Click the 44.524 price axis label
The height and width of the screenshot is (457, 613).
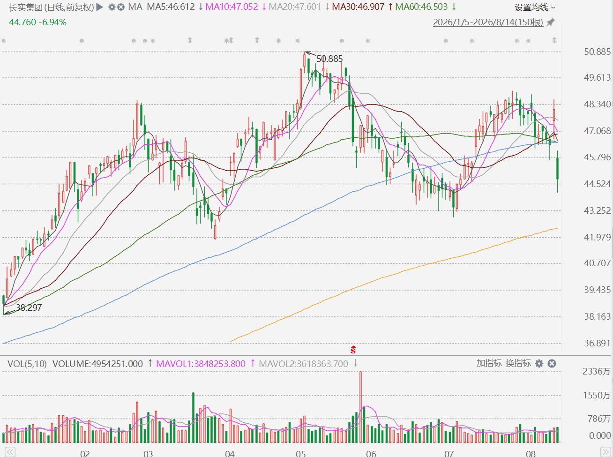[x=598, y=184]
